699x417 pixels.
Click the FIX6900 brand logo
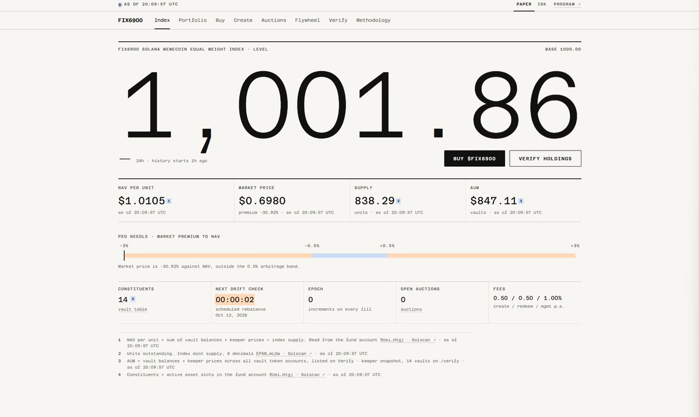click(x=130, y=20)
